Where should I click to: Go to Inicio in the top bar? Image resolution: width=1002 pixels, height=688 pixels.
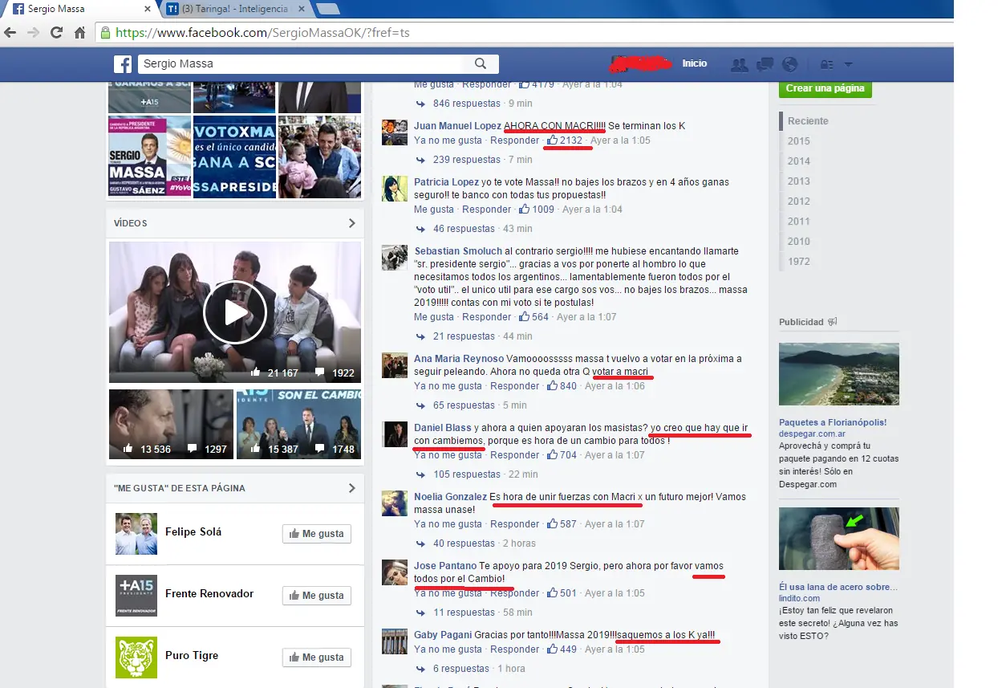pyautogui.click(x=695, y=63)
